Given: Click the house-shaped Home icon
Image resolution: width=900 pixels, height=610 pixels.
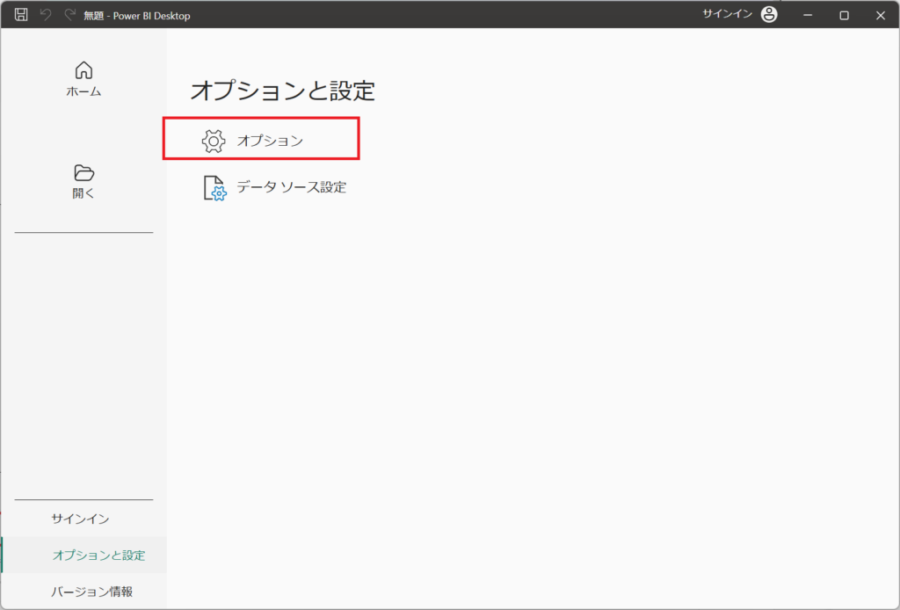Looking at the screenshot, I should tap(83, 70).
